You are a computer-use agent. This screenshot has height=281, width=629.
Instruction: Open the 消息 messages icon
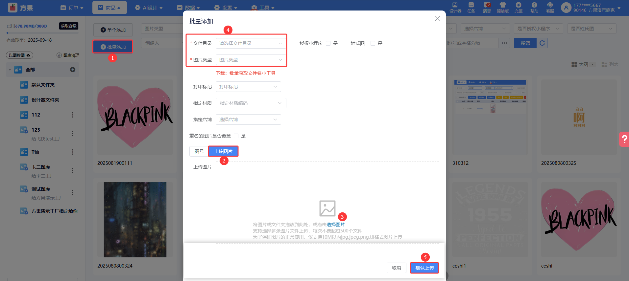click(487, 7)
